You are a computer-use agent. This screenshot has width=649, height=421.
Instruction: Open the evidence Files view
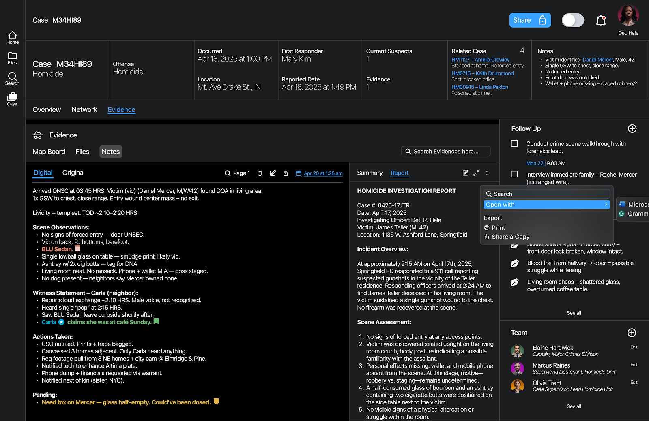[82, 152]
